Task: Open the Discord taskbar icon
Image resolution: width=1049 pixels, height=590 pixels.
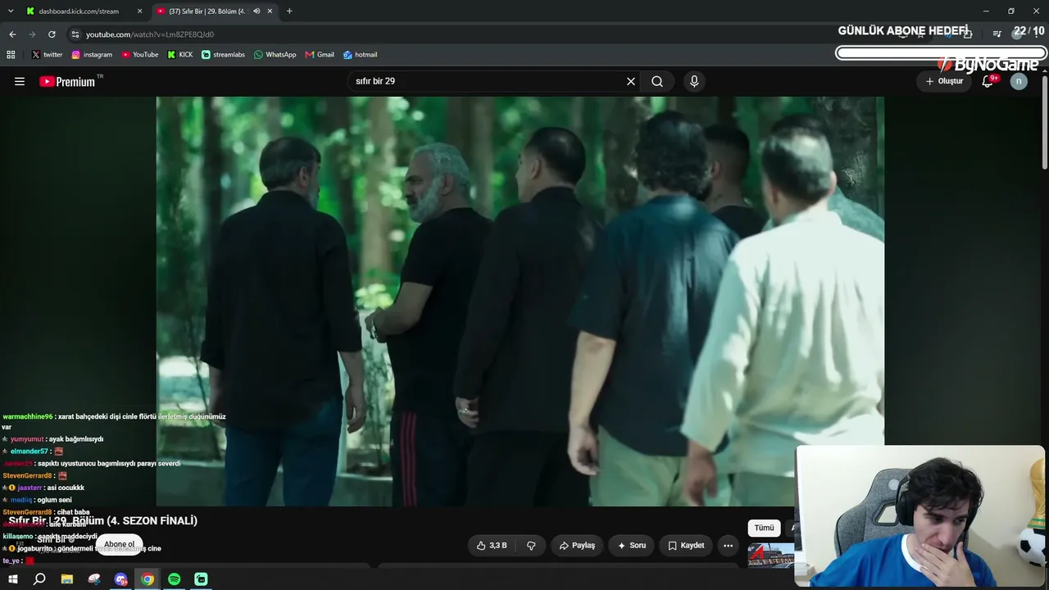Action: point(121,579)
